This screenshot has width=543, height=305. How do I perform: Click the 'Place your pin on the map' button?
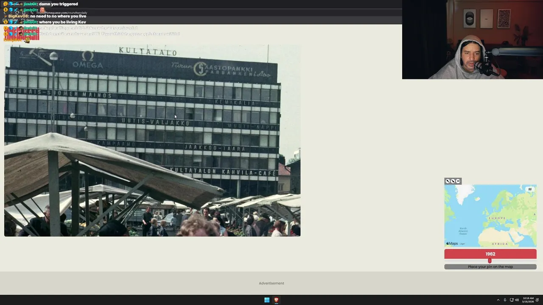click(x=490, y=267)
